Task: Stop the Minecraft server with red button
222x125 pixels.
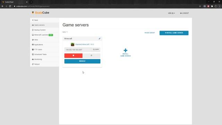Action: (x=73, y=56)
